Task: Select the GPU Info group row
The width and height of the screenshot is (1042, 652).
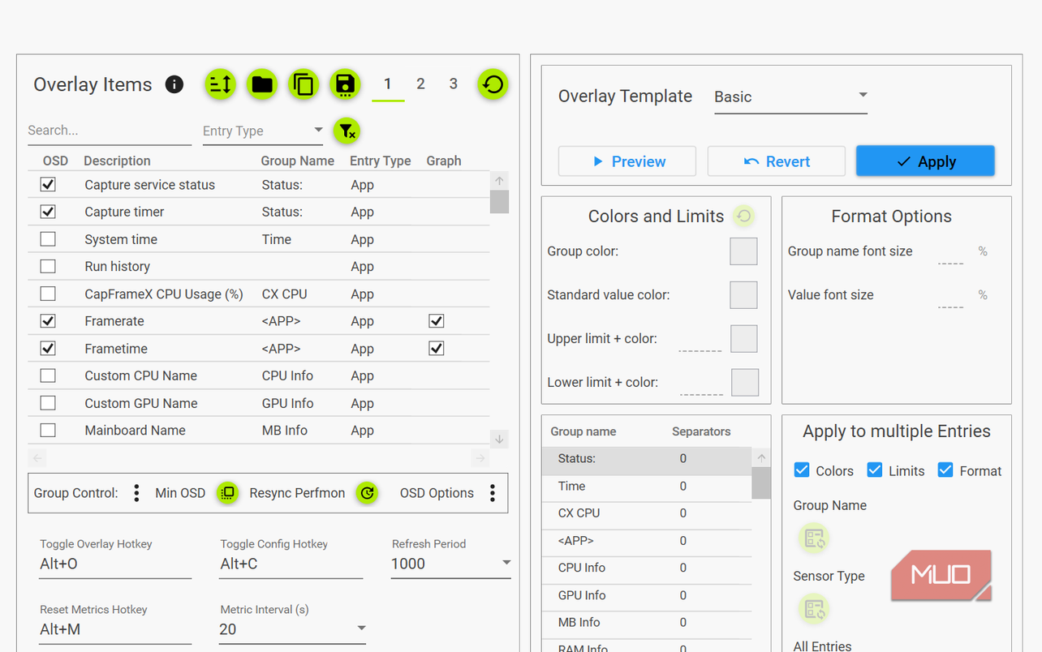Action: click(x=647, y=595)
